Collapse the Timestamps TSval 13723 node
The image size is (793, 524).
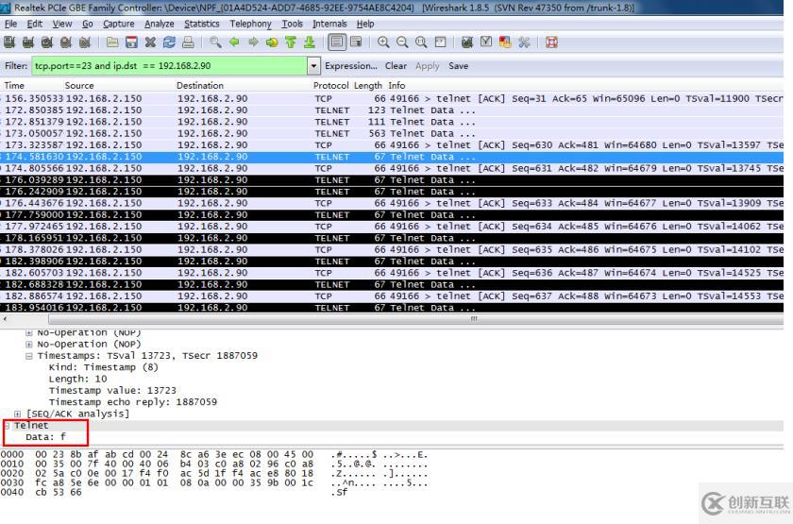pyautogui.click(x=29, y=356)
